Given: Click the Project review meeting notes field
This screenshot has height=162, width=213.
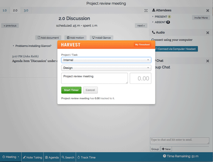Looking at the screenshot, I should [95, 78].
